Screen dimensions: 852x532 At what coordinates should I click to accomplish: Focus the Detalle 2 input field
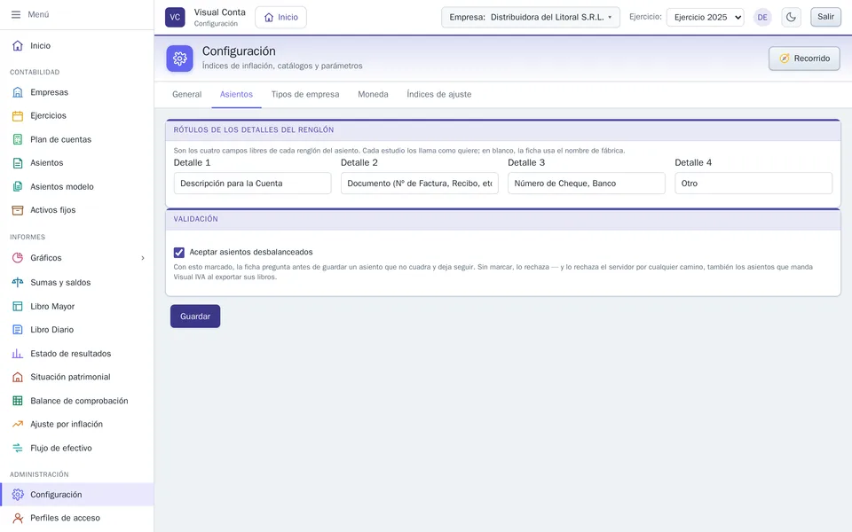(420, 184)
